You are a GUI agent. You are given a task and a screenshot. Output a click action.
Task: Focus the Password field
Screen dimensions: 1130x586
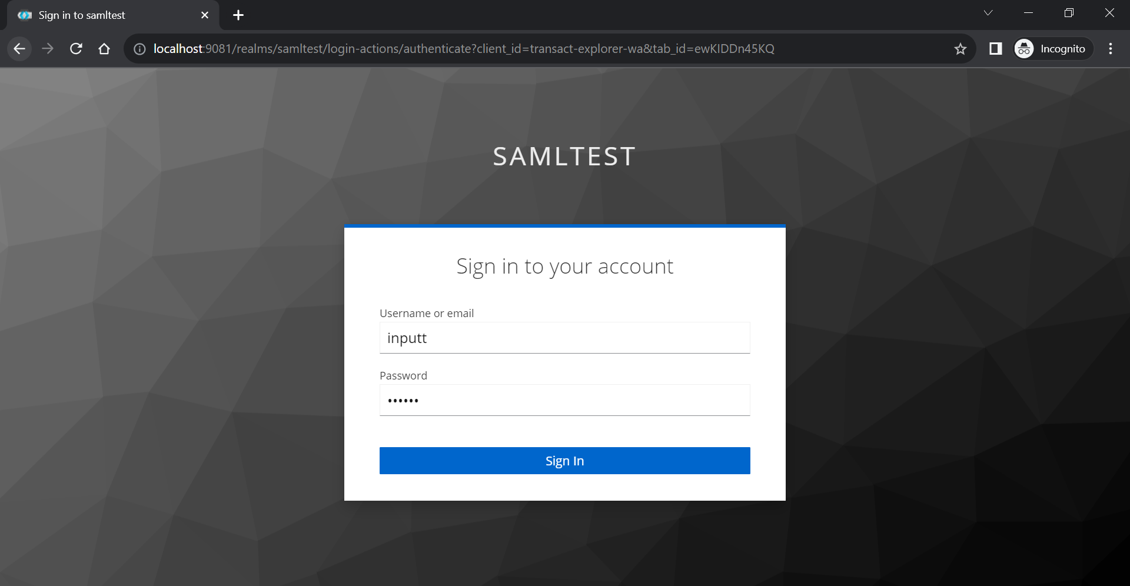pyautogui.click(x=564, y=401)
